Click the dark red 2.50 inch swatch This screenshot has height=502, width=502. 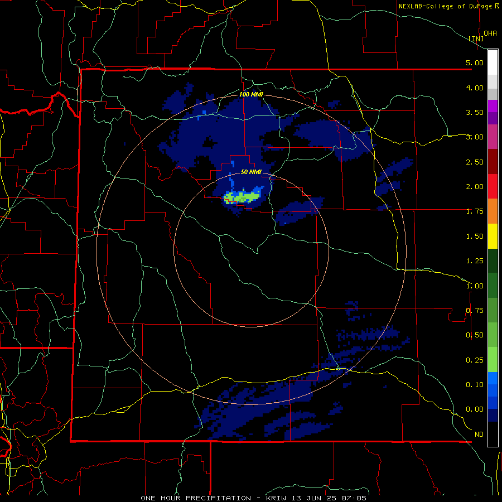tap(493, 162)
